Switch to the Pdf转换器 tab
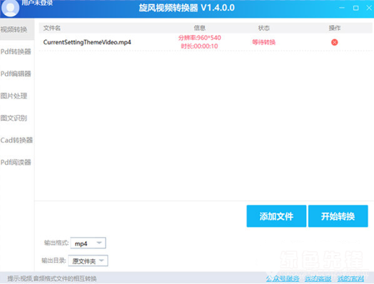 16,52
